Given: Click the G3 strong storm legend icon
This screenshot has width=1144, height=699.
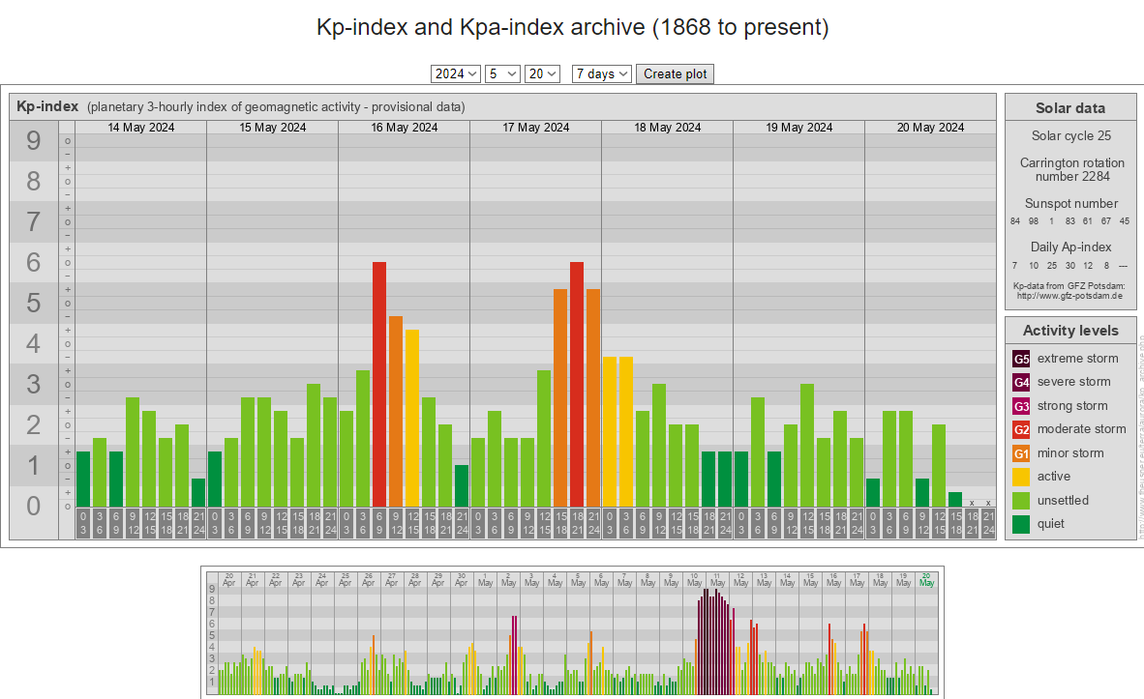Looking at the screenshot, I should tap(1021, 406).
